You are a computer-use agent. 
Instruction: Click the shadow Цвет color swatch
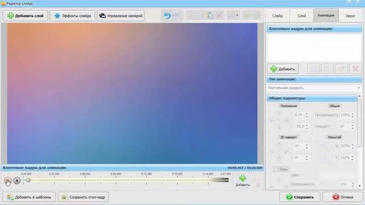(337, 175)
